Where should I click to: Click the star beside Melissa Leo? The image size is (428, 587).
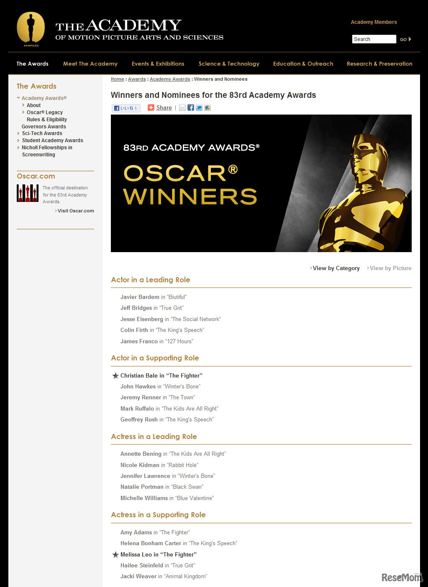[x=115, y=554]
